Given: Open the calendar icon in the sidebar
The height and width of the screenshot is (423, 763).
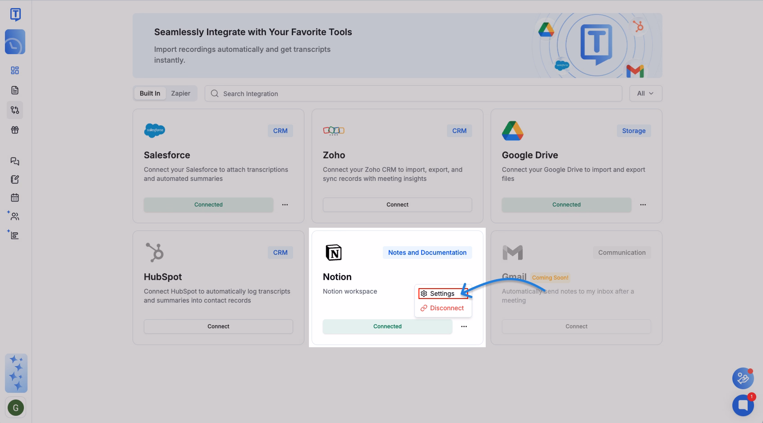Looking at the screenshot, I should (x=15, y=198).
